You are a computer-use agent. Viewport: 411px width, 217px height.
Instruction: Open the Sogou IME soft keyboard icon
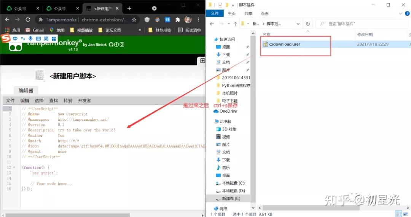click(x=38, y=39)
